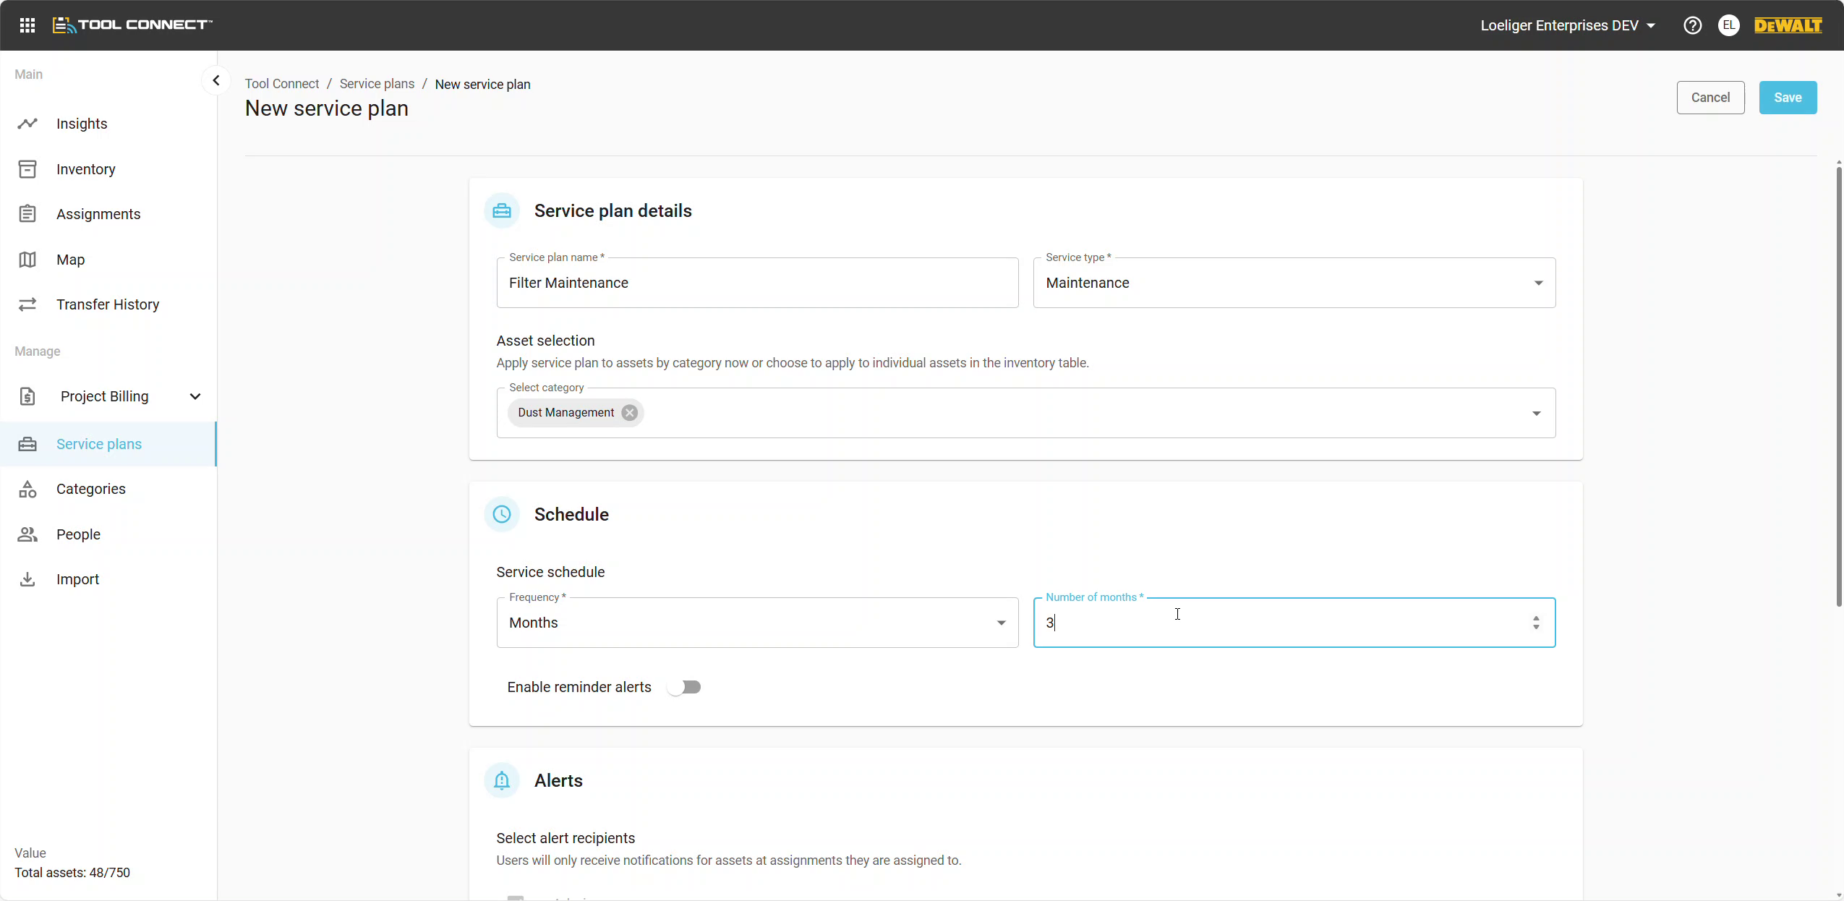Open the Service type dropdown
1844x901 pixels.
coord(1294,283)
